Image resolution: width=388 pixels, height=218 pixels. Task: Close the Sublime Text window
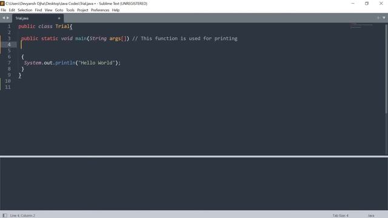(381, 4)
